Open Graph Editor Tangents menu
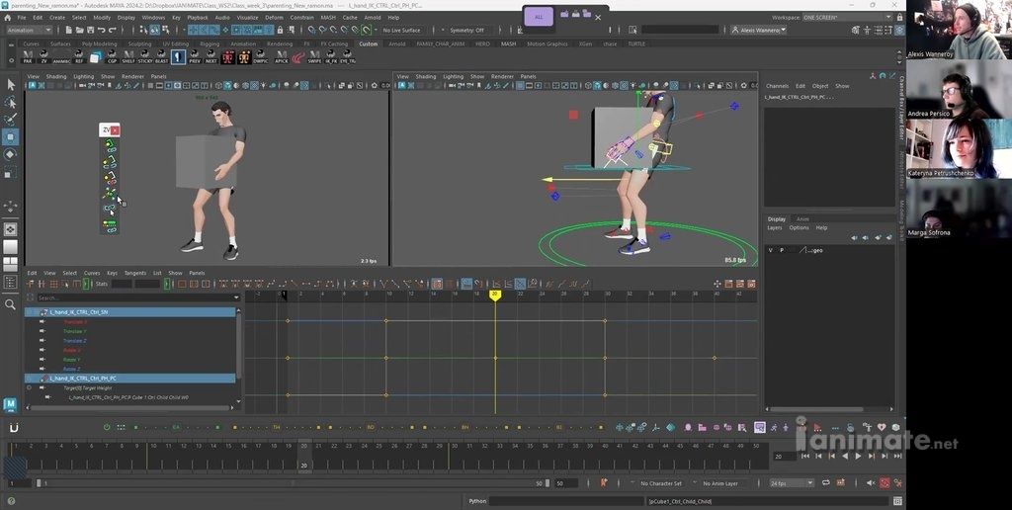Screen dimensions: 1012x510 click(x=134, y=273)
